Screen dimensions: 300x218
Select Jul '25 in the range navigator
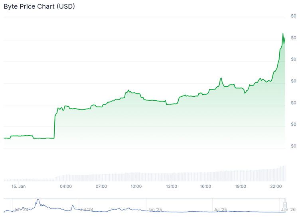220,209
